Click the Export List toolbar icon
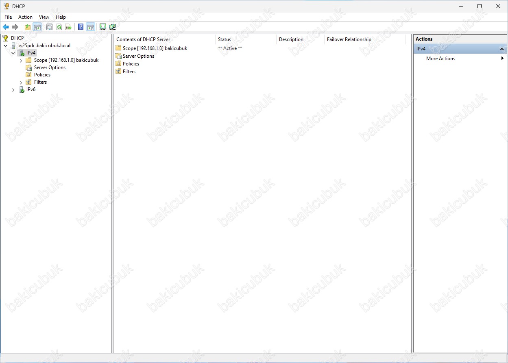The height and width of the screenshot is (363, 508). (x=68, y=27)
